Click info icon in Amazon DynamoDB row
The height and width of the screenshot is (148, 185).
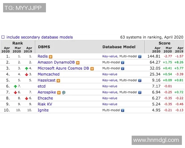[123, 63]
